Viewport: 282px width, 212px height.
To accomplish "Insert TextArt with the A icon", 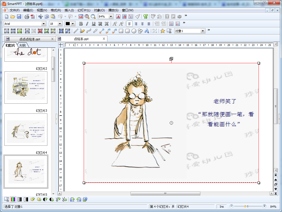I will 147,31.
